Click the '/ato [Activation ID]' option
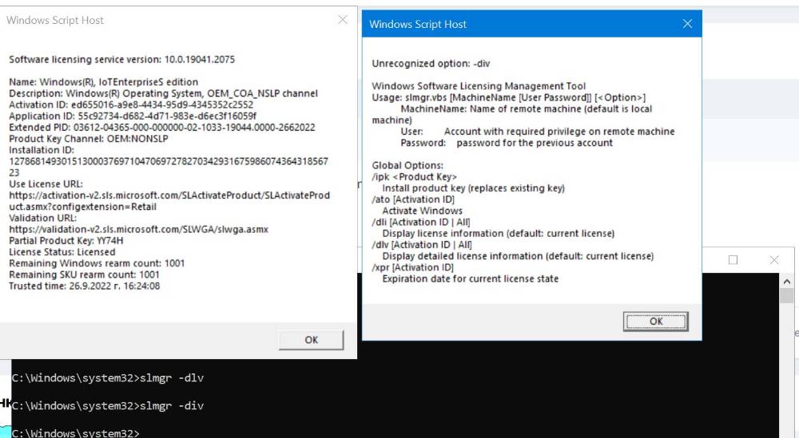799x438 pixels. [413, 199]
